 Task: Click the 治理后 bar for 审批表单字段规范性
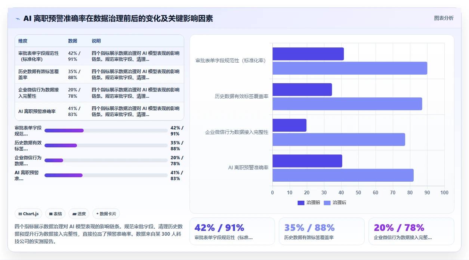(x=350, y=68)
